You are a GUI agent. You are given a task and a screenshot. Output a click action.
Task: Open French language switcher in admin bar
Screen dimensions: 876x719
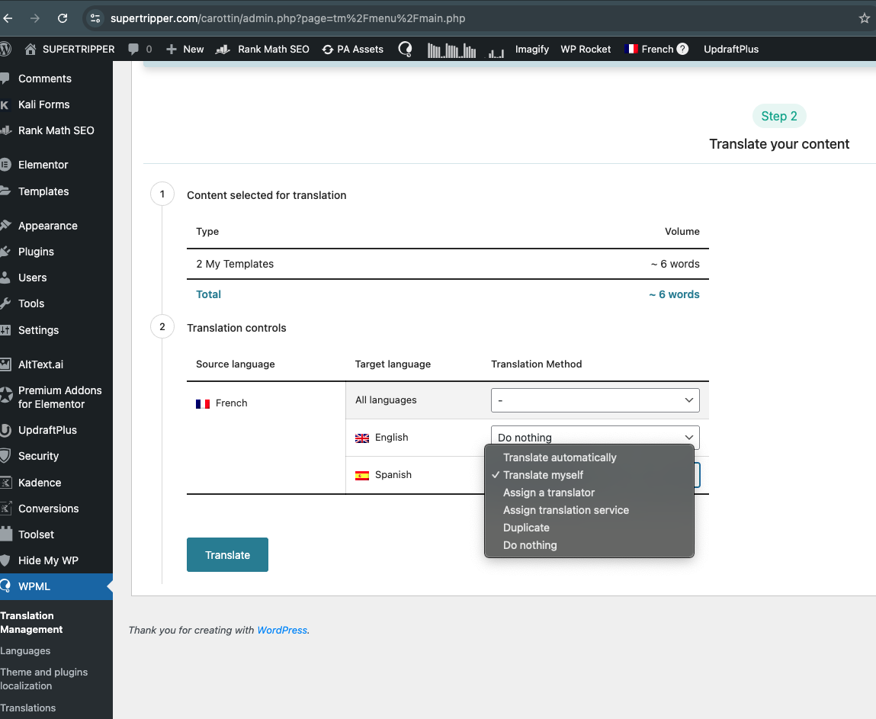point(649,49)
